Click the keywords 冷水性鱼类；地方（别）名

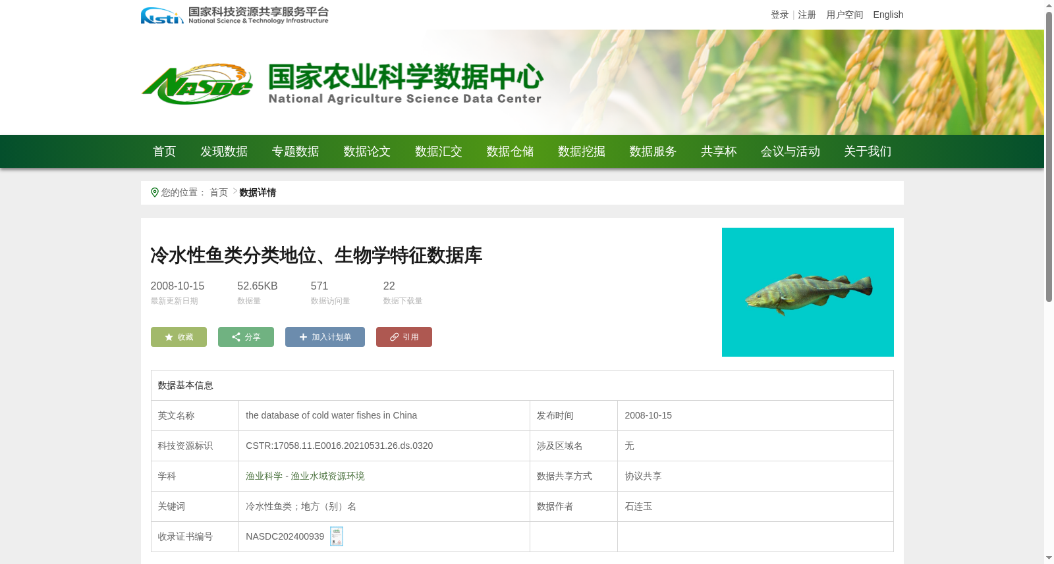tap(301, 506)
